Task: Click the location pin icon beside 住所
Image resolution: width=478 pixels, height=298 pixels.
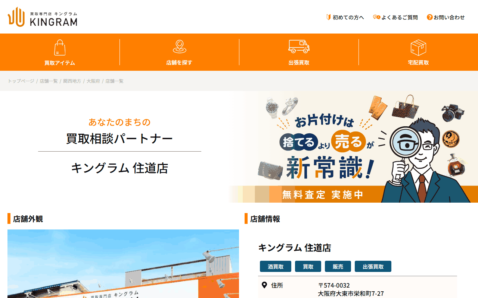Action: (x=264, y=285)
